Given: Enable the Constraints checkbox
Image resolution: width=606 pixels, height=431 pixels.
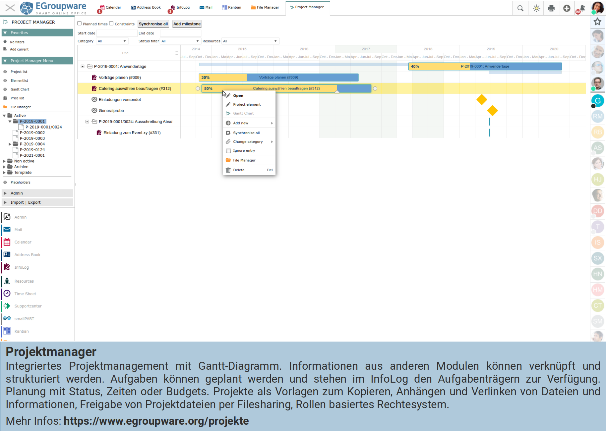Looking at the screenshot, I should click(x=111, y=24).
